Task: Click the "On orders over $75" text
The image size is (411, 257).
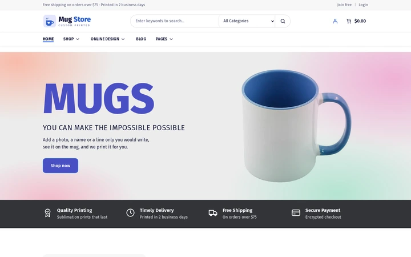Action: coord(240,217)
